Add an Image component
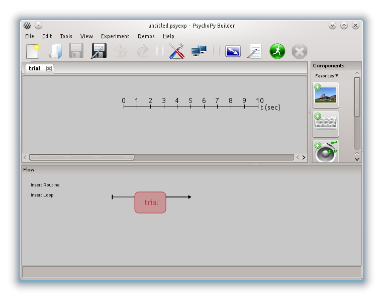383x300 pixels. pos(325,94)
